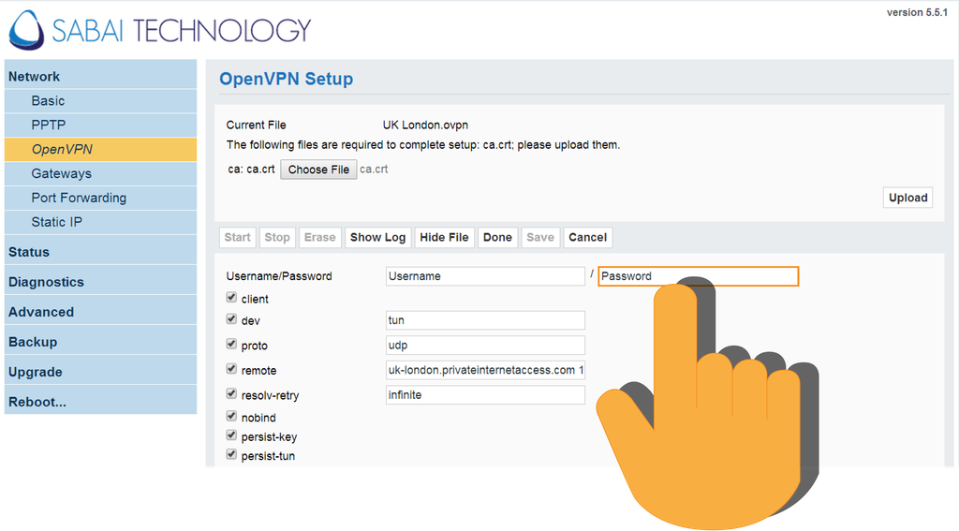Toggle the nobind checkbox
Screen dimensions: 959x531
tap(231, 416)
